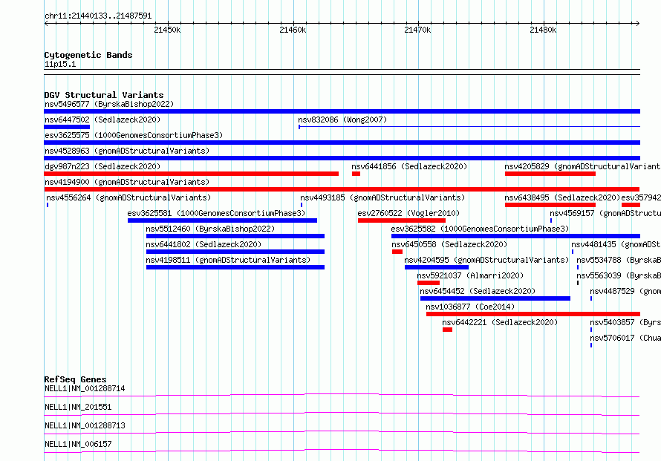The width and height of the screenshot is (661, 461).
Task: Click the esv357942 label at right edge
Action: 641,197
